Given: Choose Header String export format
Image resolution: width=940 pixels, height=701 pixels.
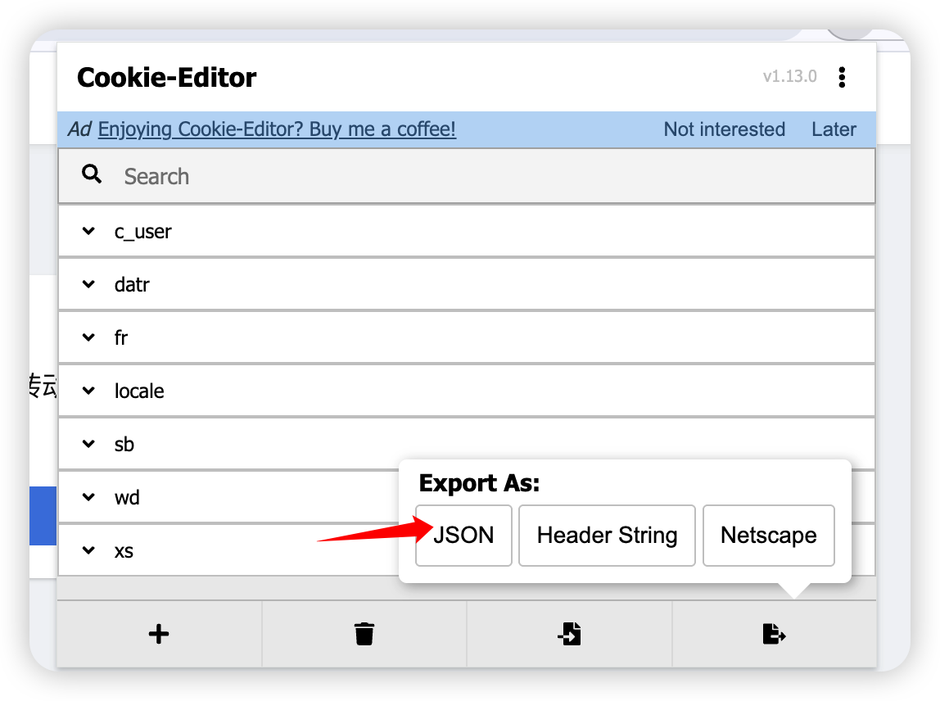Looking at the screenshot, I should pos(607,536).
